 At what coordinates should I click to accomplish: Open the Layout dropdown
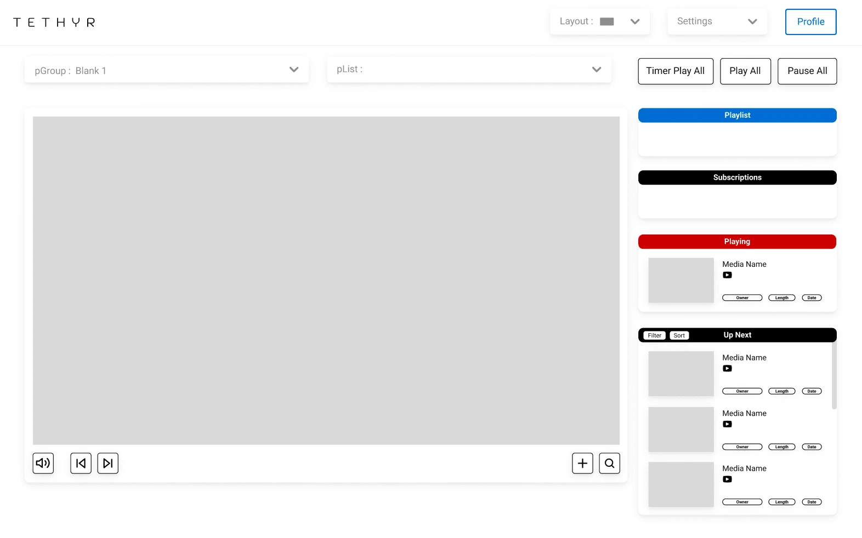click(600, 22)
